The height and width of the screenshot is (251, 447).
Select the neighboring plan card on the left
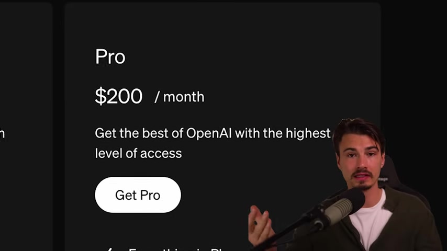pyautogui.click(x=26, y=127)
